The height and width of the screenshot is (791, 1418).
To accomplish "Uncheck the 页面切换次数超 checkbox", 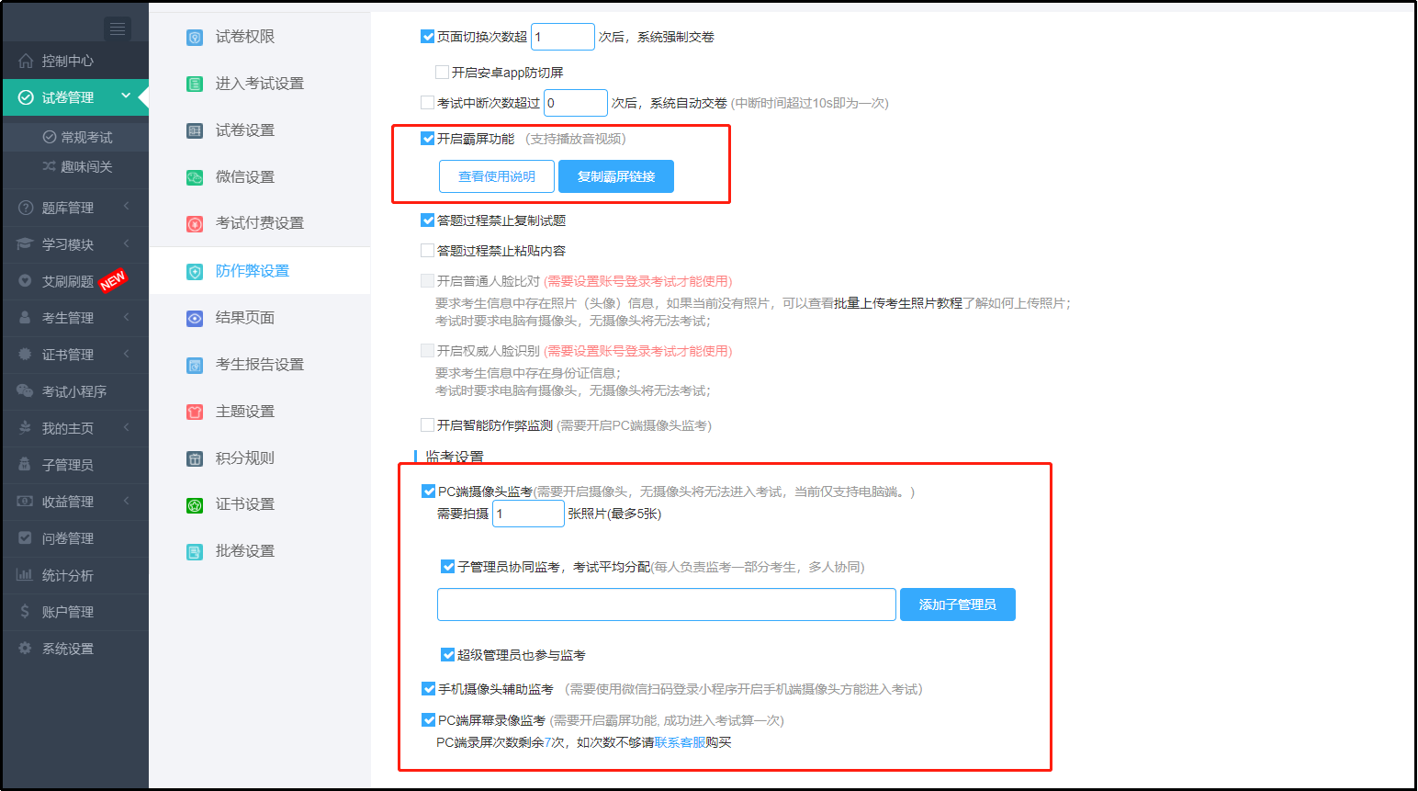I will [x=427, y=37].
